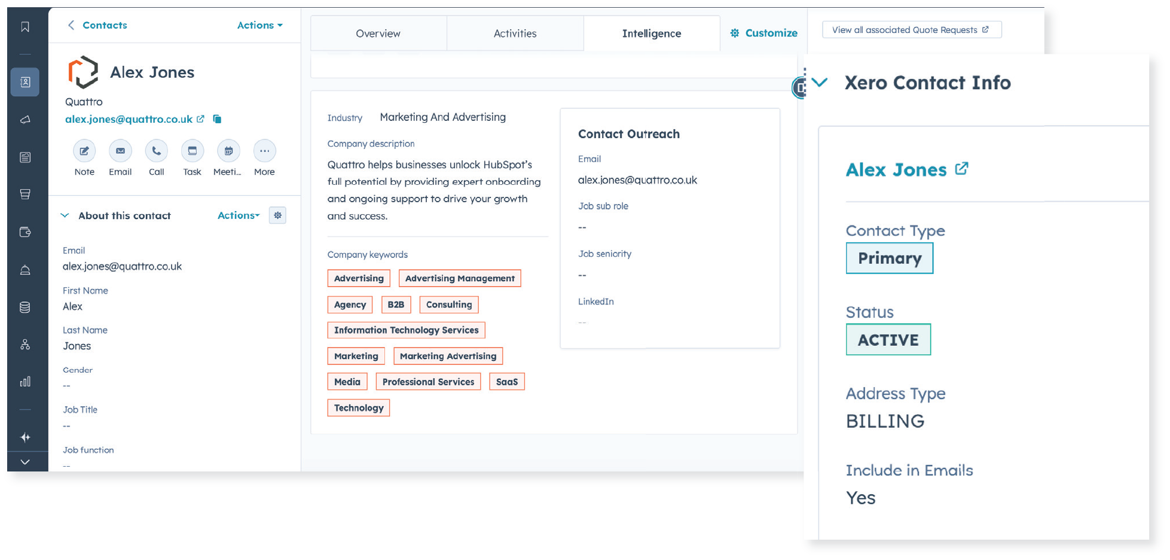Image resolution: width=1170 pixels, height=560 pixels.
Task: Open Actions dropdown in About this contact
Action: point(239,215)
